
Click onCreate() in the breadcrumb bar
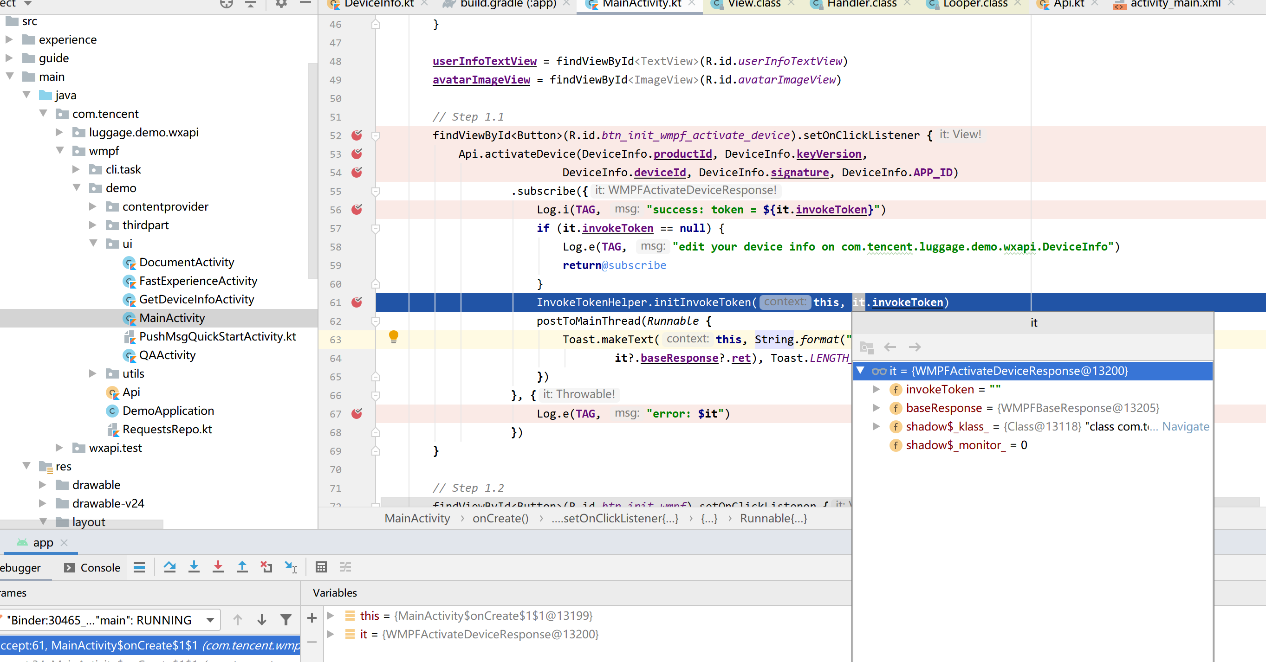coord(500,518)
